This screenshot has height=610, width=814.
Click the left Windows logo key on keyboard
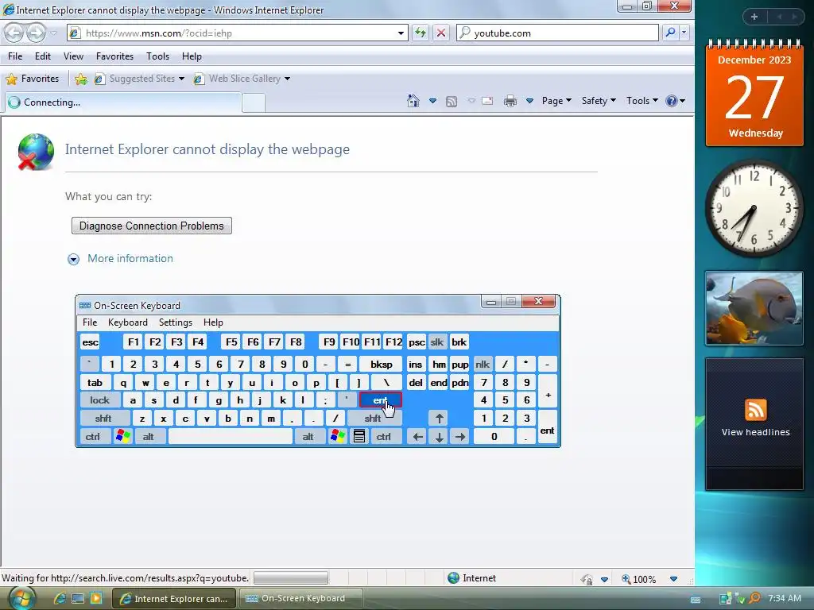click(123, 436)
